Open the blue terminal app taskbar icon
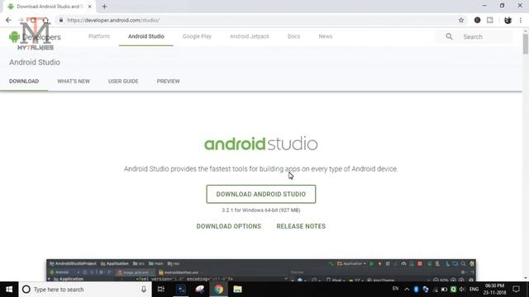 181,290
